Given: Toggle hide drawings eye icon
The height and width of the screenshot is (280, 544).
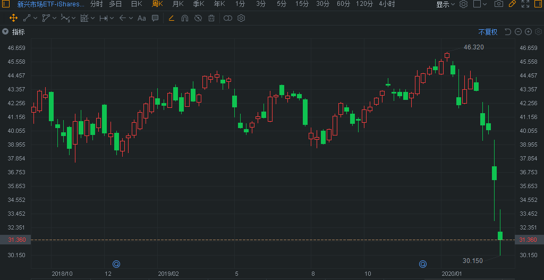Looking at the screenshot, I should coord(198,18).
